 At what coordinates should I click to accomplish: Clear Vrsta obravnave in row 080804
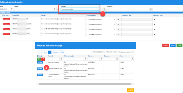tap(115, 34)
